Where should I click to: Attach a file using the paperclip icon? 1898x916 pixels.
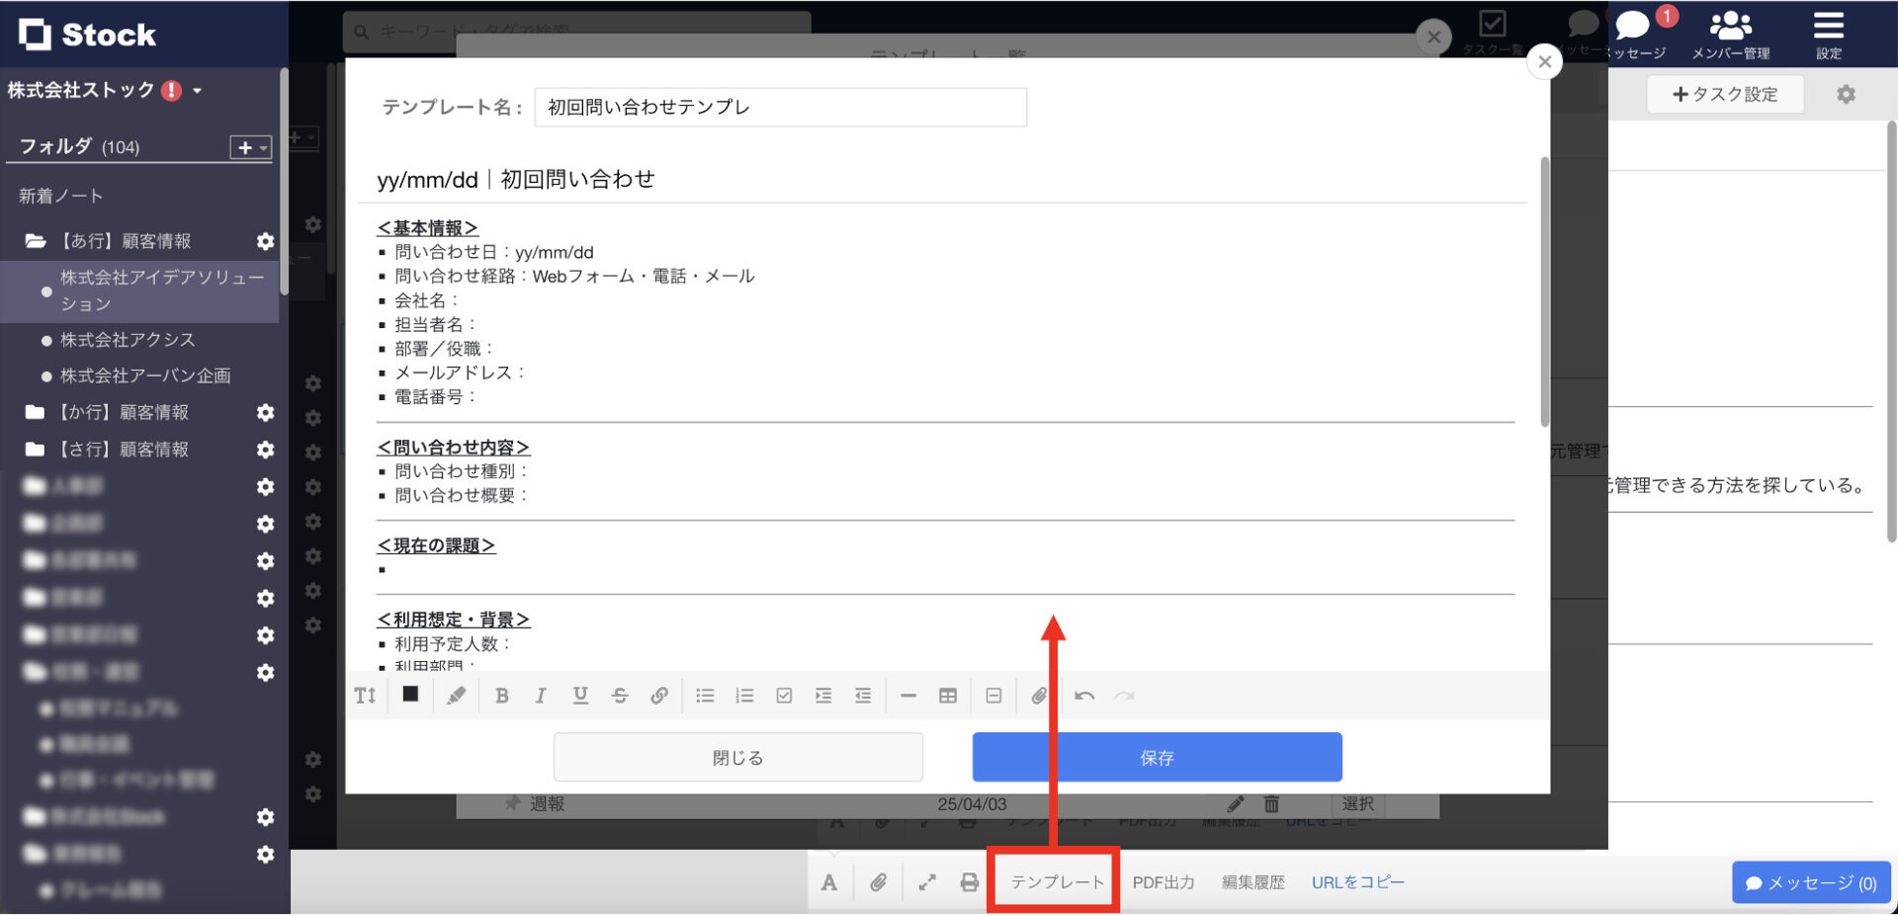(1039, 695)
